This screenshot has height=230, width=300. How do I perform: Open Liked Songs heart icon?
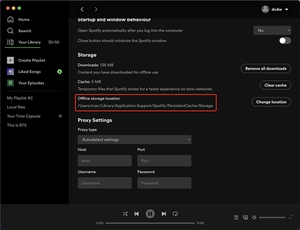(x=10, y=71)
